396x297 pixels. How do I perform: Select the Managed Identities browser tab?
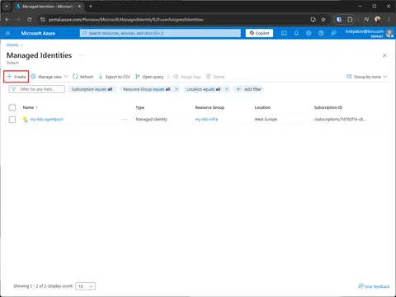pyautogui.click(x=48, y=7)
